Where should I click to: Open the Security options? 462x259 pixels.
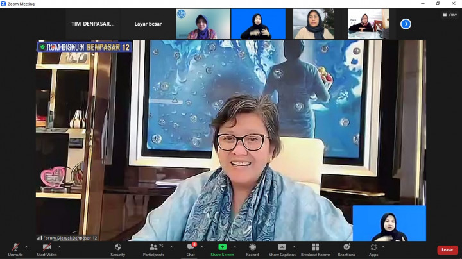point(117,249)
